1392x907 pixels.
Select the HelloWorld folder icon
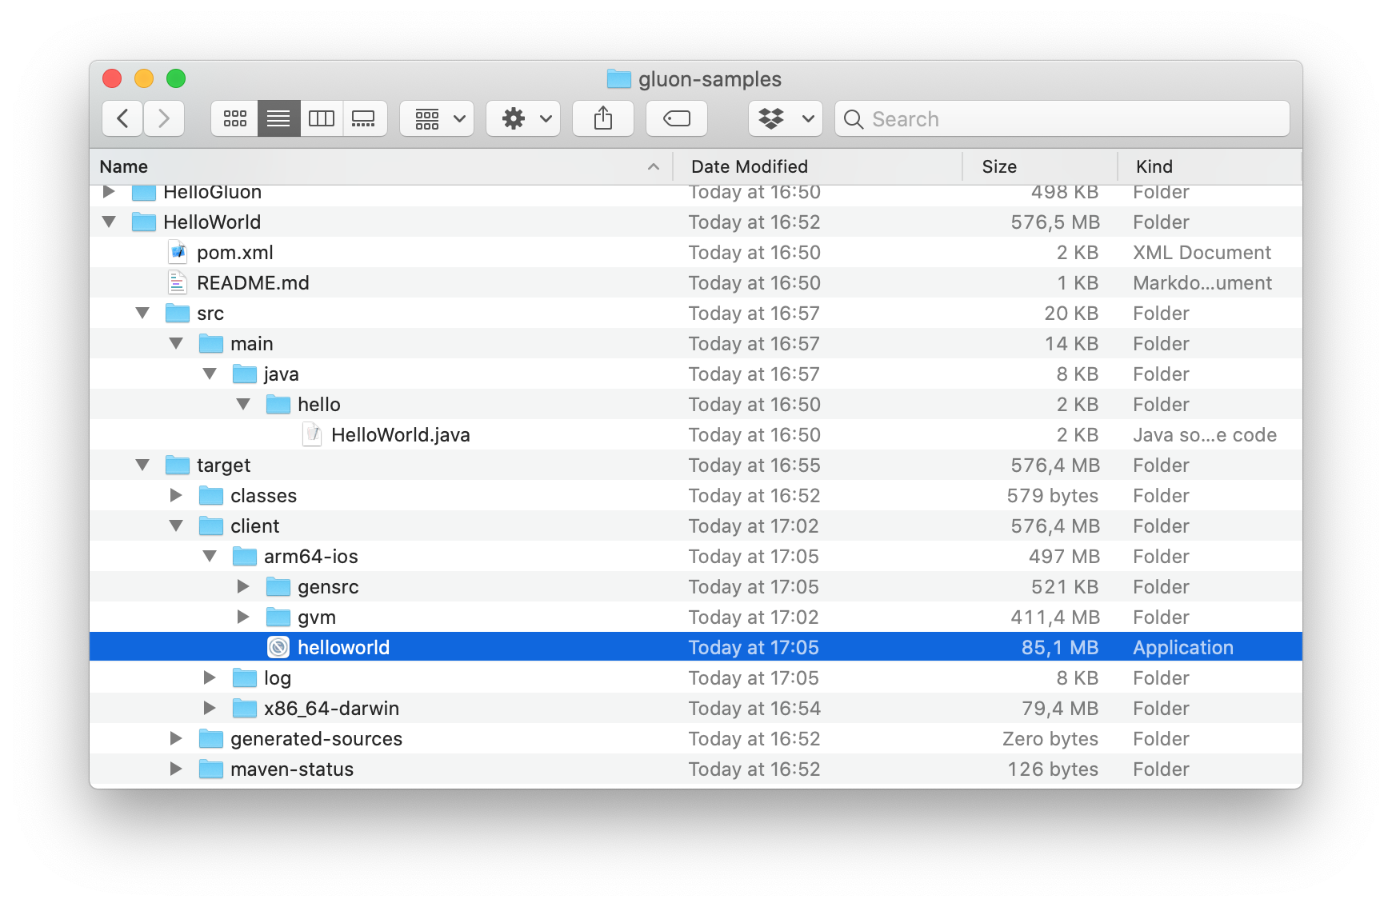[144, 222]
